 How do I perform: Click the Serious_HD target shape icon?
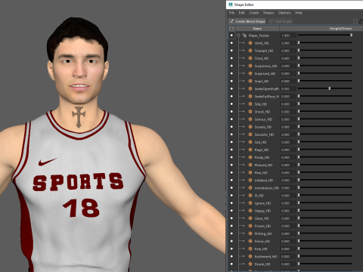(x=250, y=119)
